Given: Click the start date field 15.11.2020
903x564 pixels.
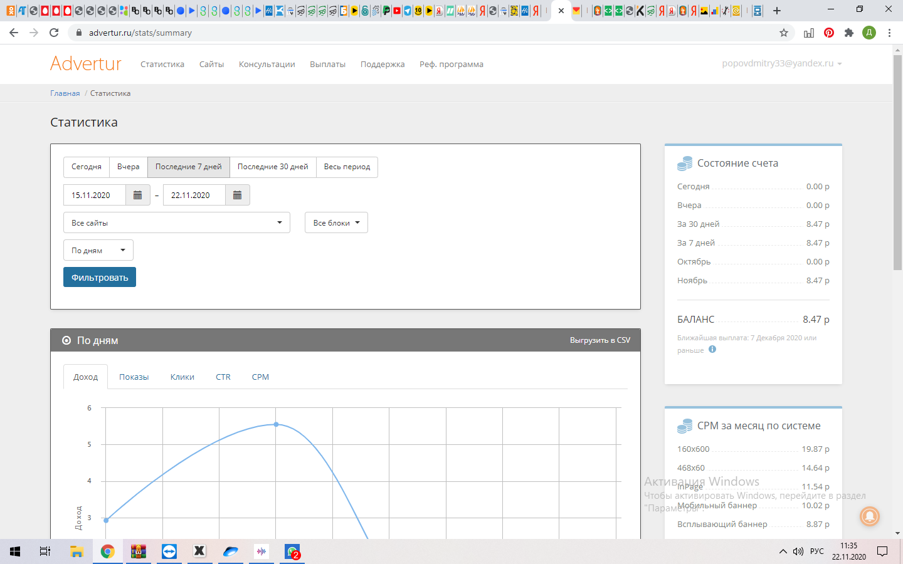Looking at the screenshot, I should pos(95,195).
